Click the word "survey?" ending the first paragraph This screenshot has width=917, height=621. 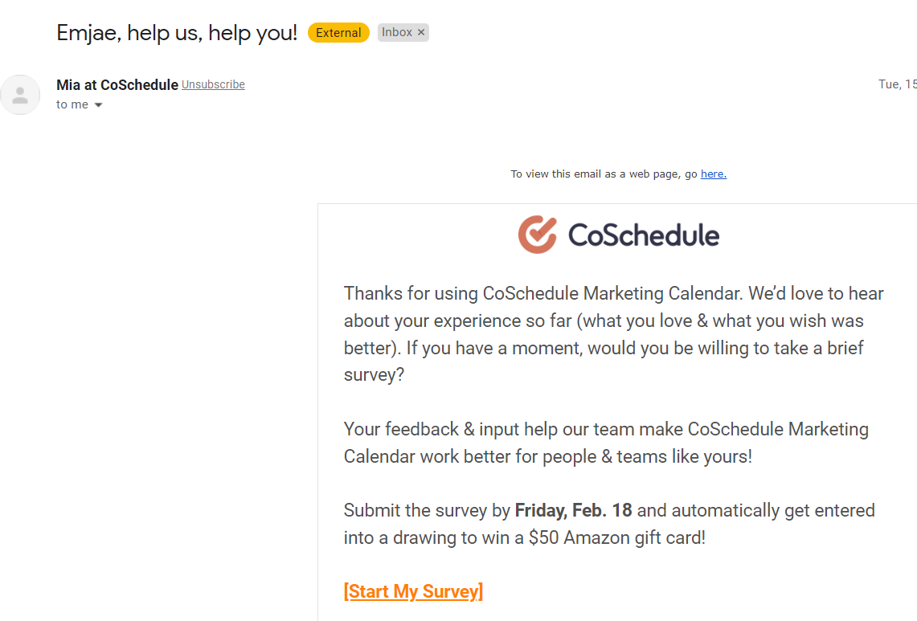[x=374, y=375]
